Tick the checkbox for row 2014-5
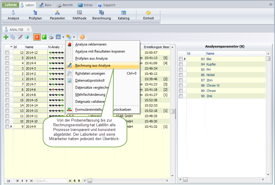The height and width of the screenshot is (185, 275). (x=7, y=58)
